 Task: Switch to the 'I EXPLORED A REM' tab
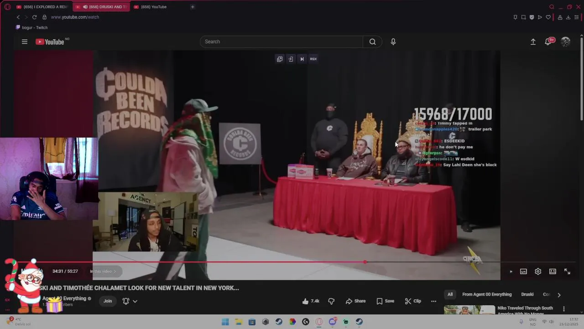(x=42, y=7)
